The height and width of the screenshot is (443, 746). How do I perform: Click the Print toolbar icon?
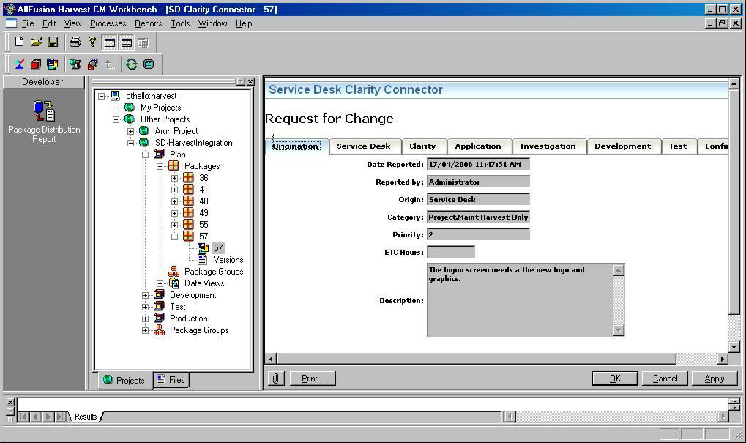click(75, 42)
